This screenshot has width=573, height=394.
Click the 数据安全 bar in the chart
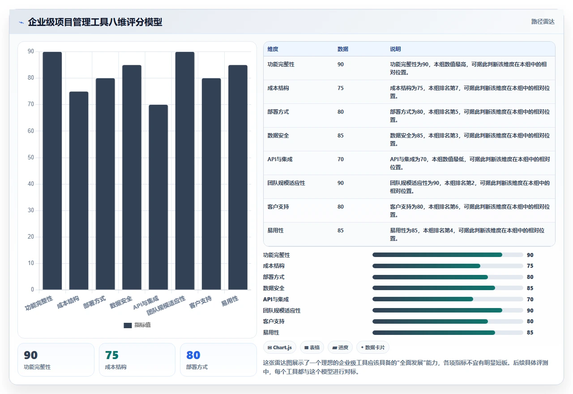click(x=132, y=177)
